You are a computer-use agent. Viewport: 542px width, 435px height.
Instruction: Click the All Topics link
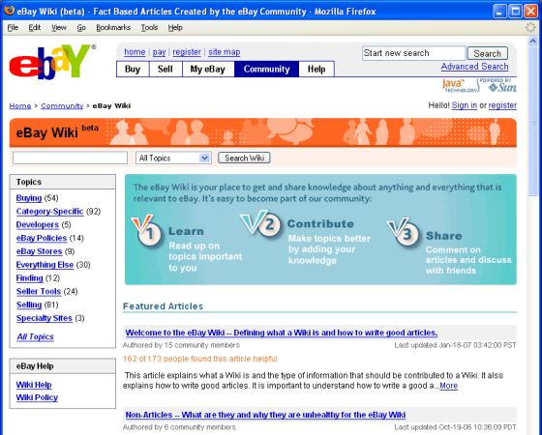pos(35,337)
